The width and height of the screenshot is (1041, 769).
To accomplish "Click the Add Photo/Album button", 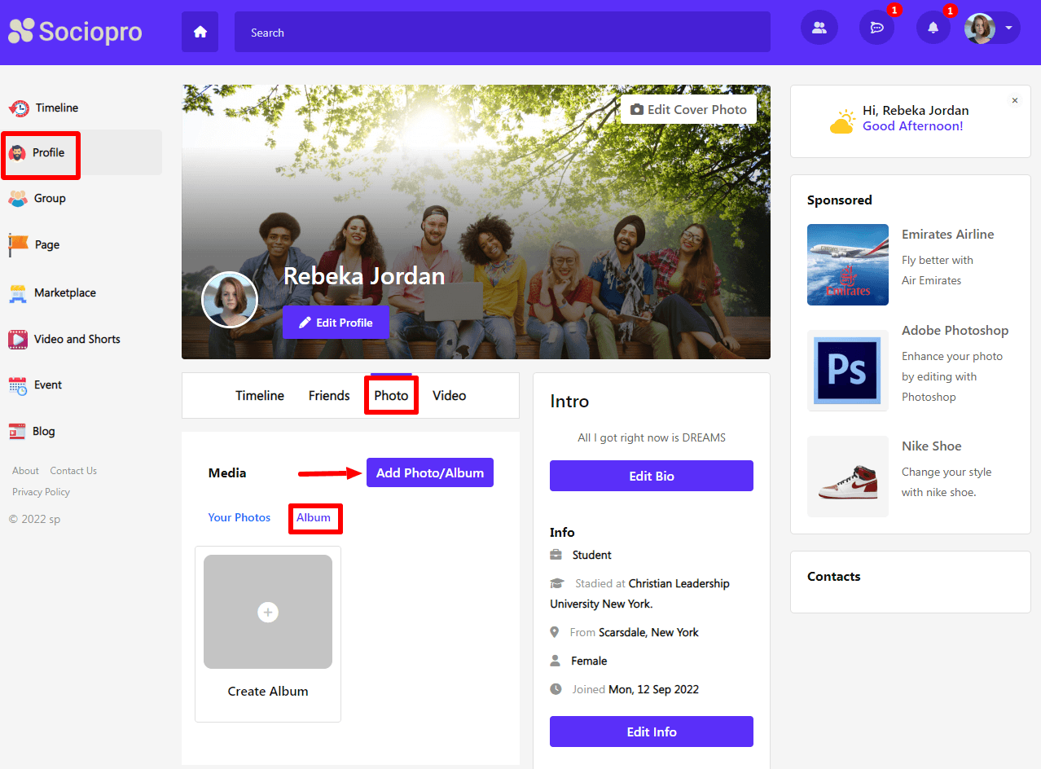I will click(429, 472).
